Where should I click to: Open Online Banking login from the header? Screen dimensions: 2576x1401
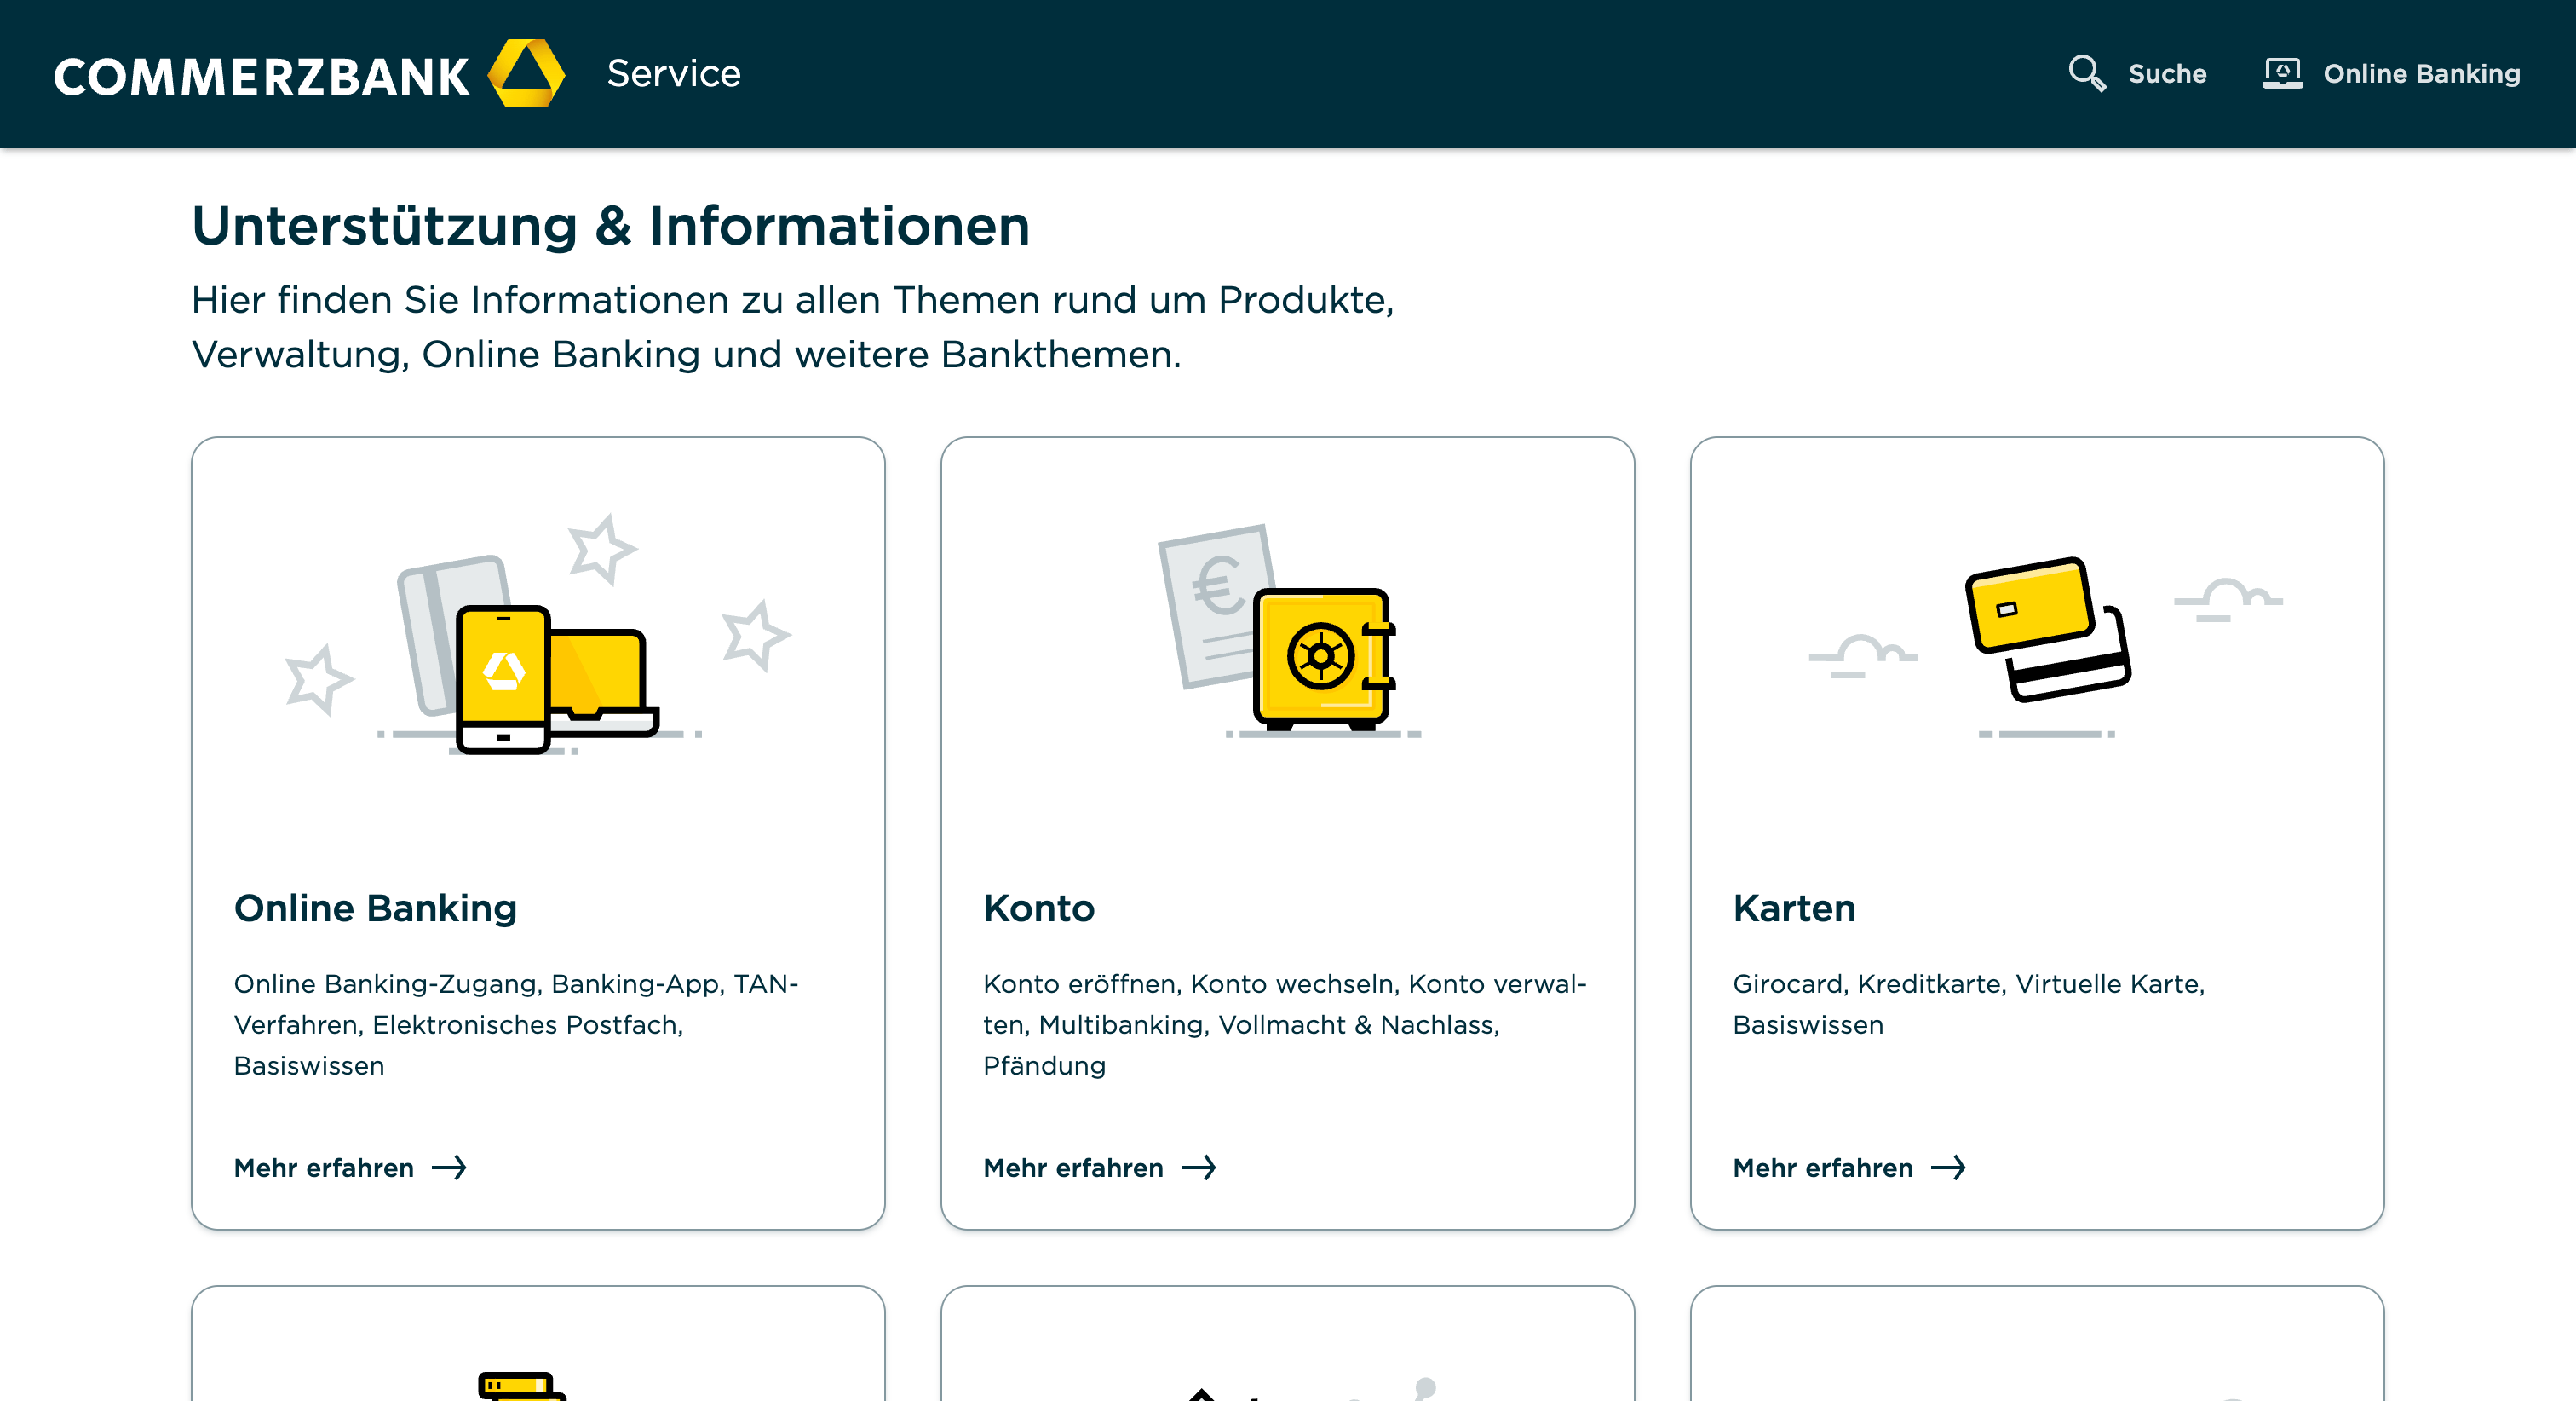coord(2420,74)
